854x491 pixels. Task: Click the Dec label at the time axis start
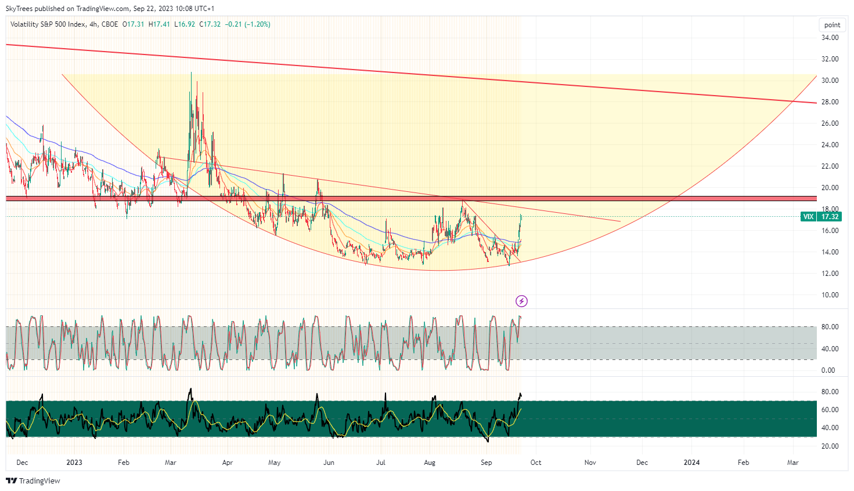coord(22,463)
